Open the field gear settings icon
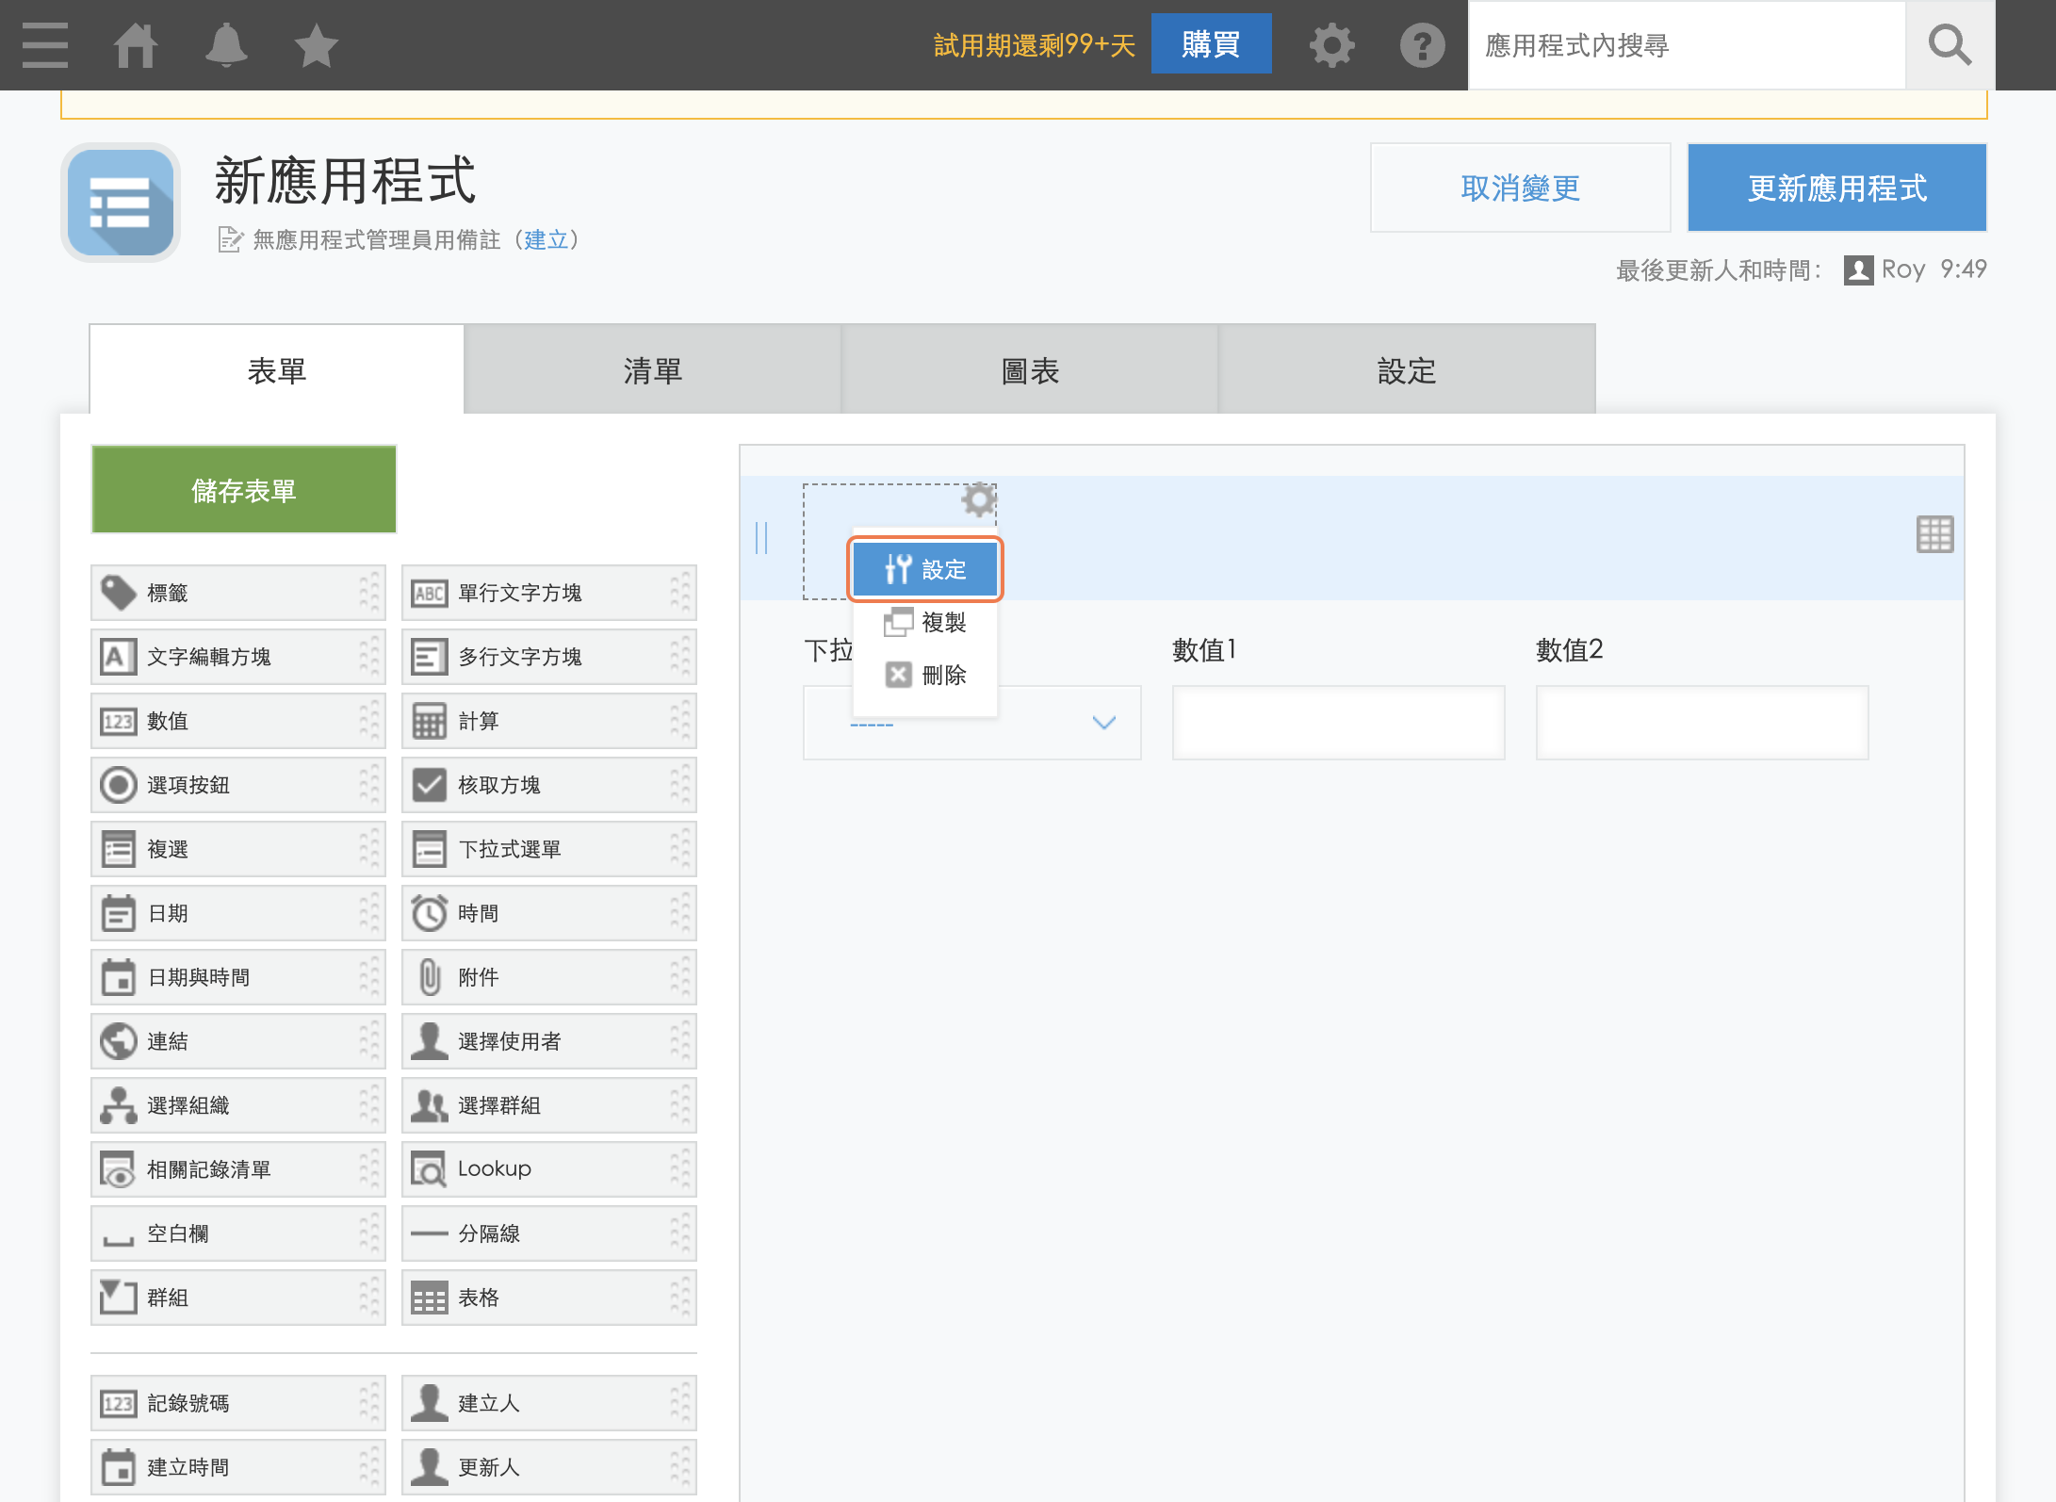Viewport: 2056px width, 1502px height. point(978,499)
